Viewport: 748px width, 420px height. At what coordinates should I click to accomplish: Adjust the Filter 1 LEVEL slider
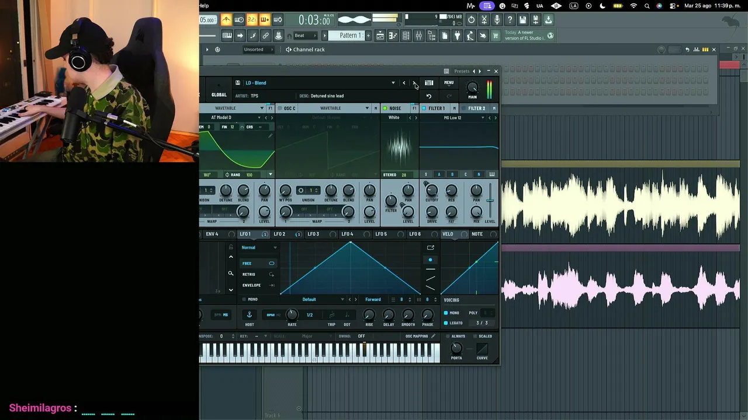tap(490, 200)
